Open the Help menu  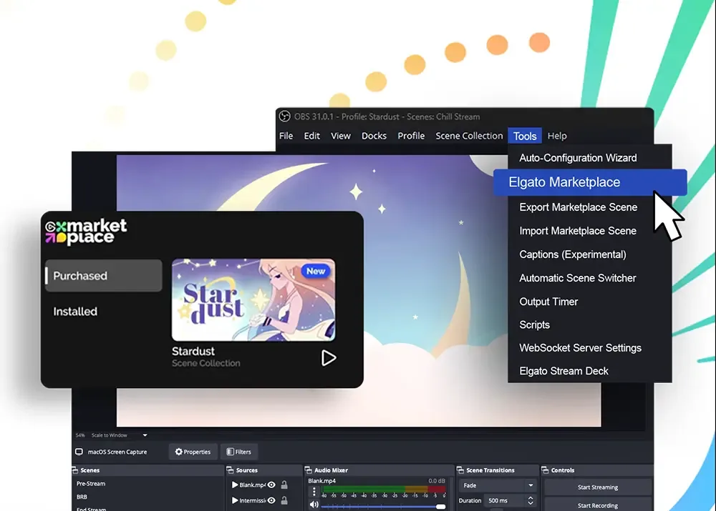557,136
